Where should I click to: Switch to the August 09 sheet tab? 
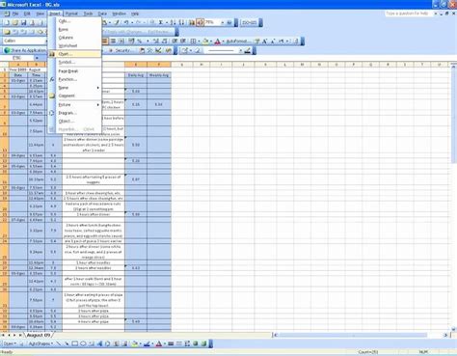39,335
